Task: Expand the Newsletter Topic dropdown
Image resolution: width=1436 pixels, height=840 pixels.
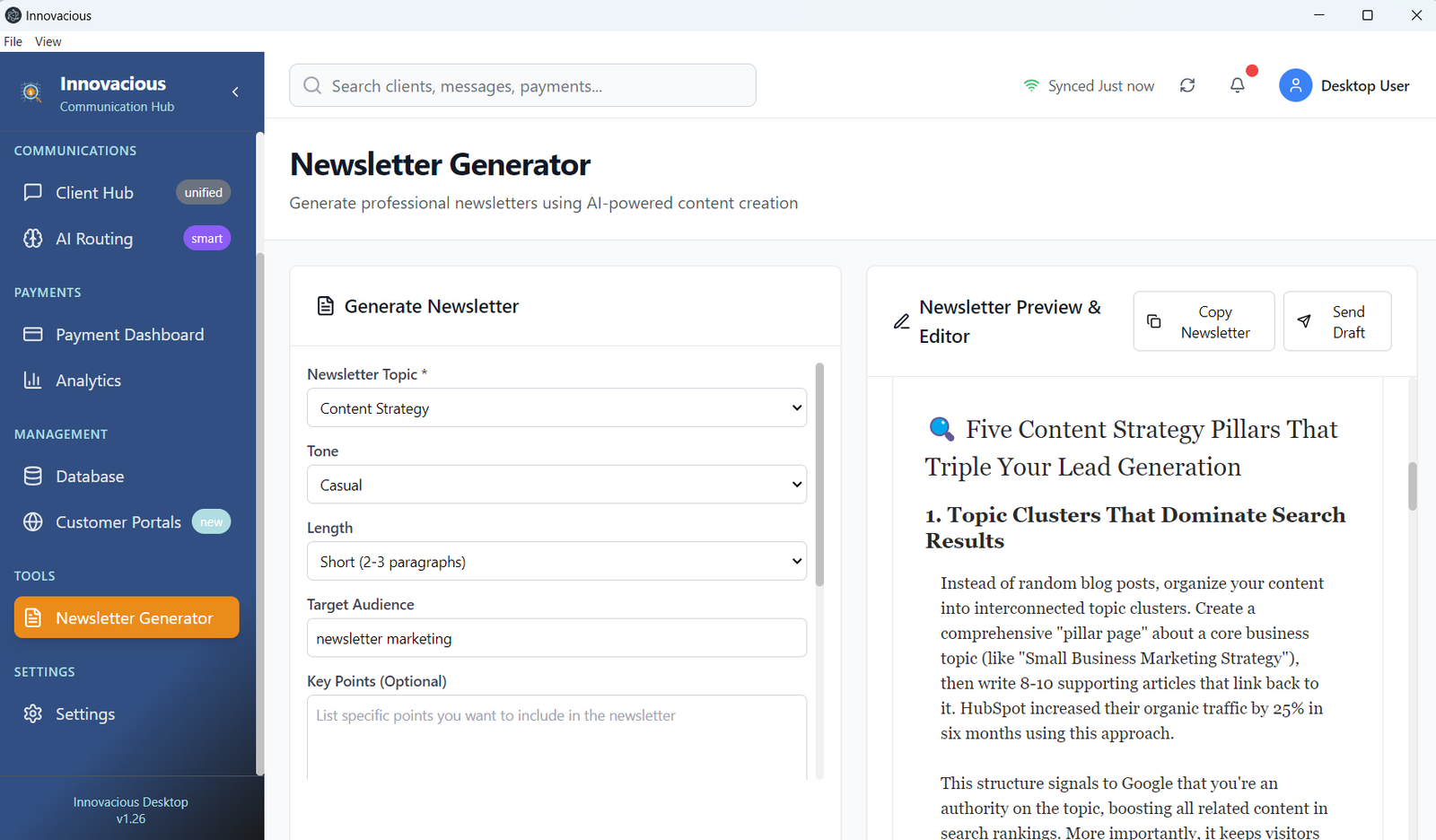Action: coord(556,408)
